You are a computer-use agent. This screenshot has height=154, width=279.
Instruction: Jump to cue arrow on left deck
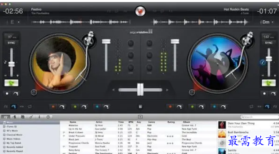tap(15, 93)
